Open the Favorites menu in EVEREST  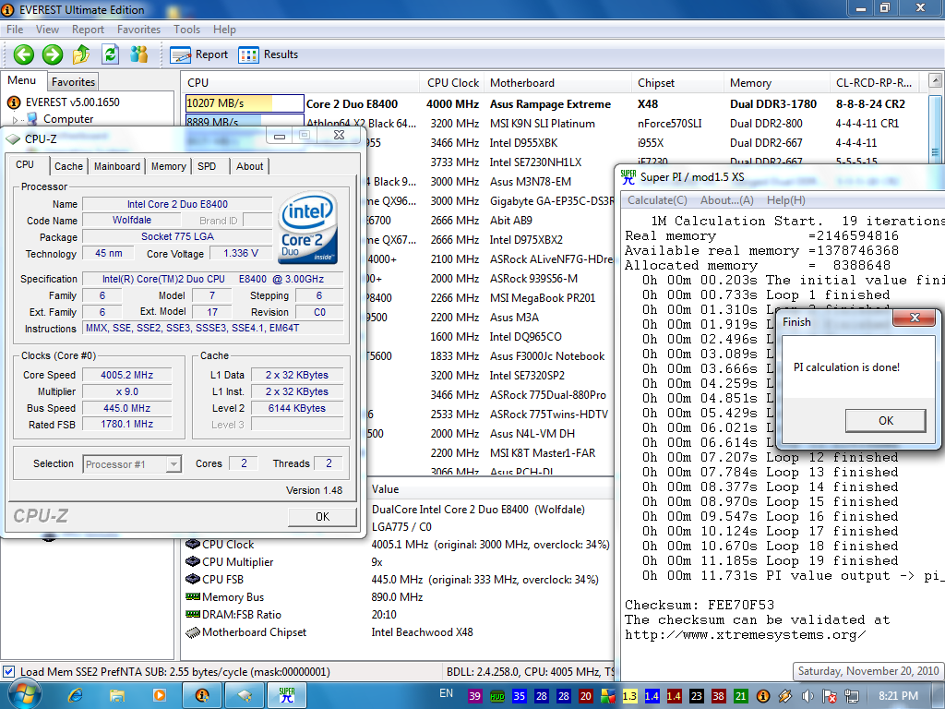click(x=138, y=30)
